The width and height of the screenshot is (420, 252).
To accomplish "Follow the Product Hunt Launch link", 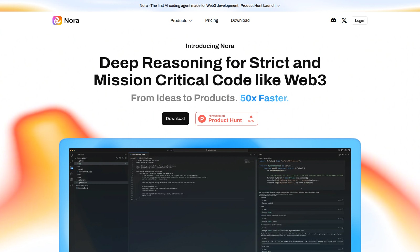I will click(x=258, y=6).
